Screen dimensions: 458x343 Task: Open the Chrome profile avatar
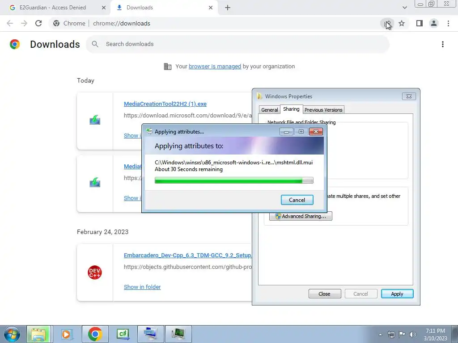pos(434,23)
